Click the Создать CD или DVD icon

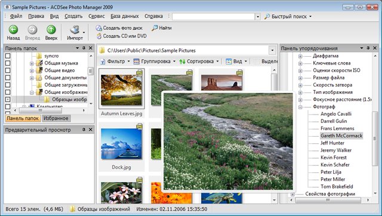[x=99, y=36]
